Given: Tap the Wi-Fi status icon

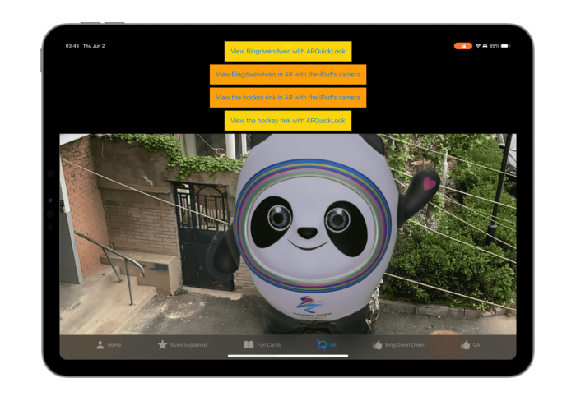Looking at the screenshot, I should pos(478,46).
